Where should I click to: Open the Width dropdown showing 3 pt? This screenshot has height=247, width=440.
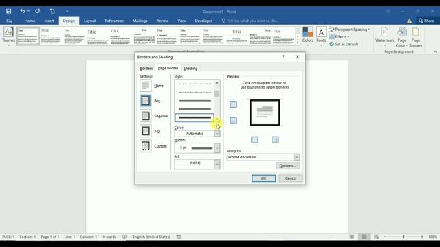pyautogui.click(x=197, y=148)
